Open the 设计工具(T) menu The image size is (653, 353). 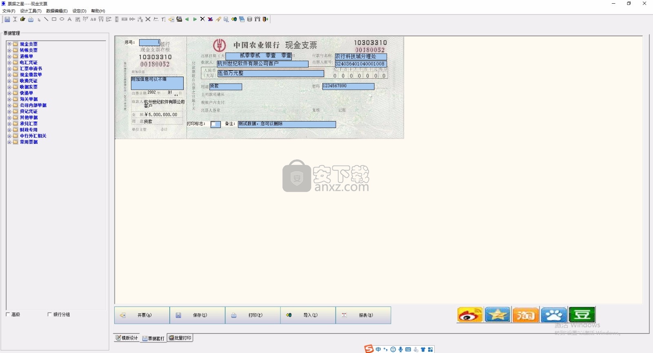click(x=31, y=11)
